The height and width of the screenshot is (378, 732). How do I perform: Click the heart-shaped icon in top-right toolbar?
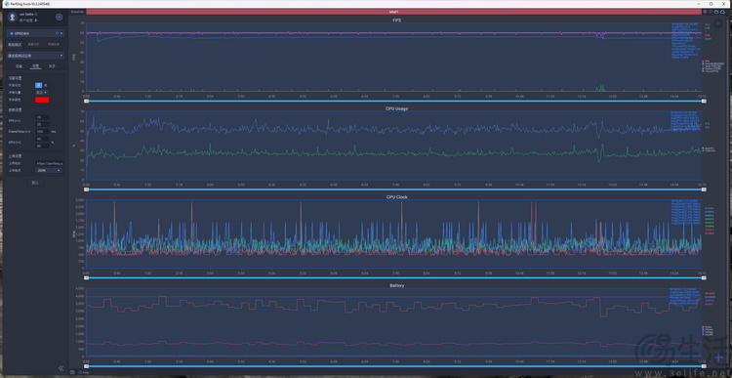(711, 11)
